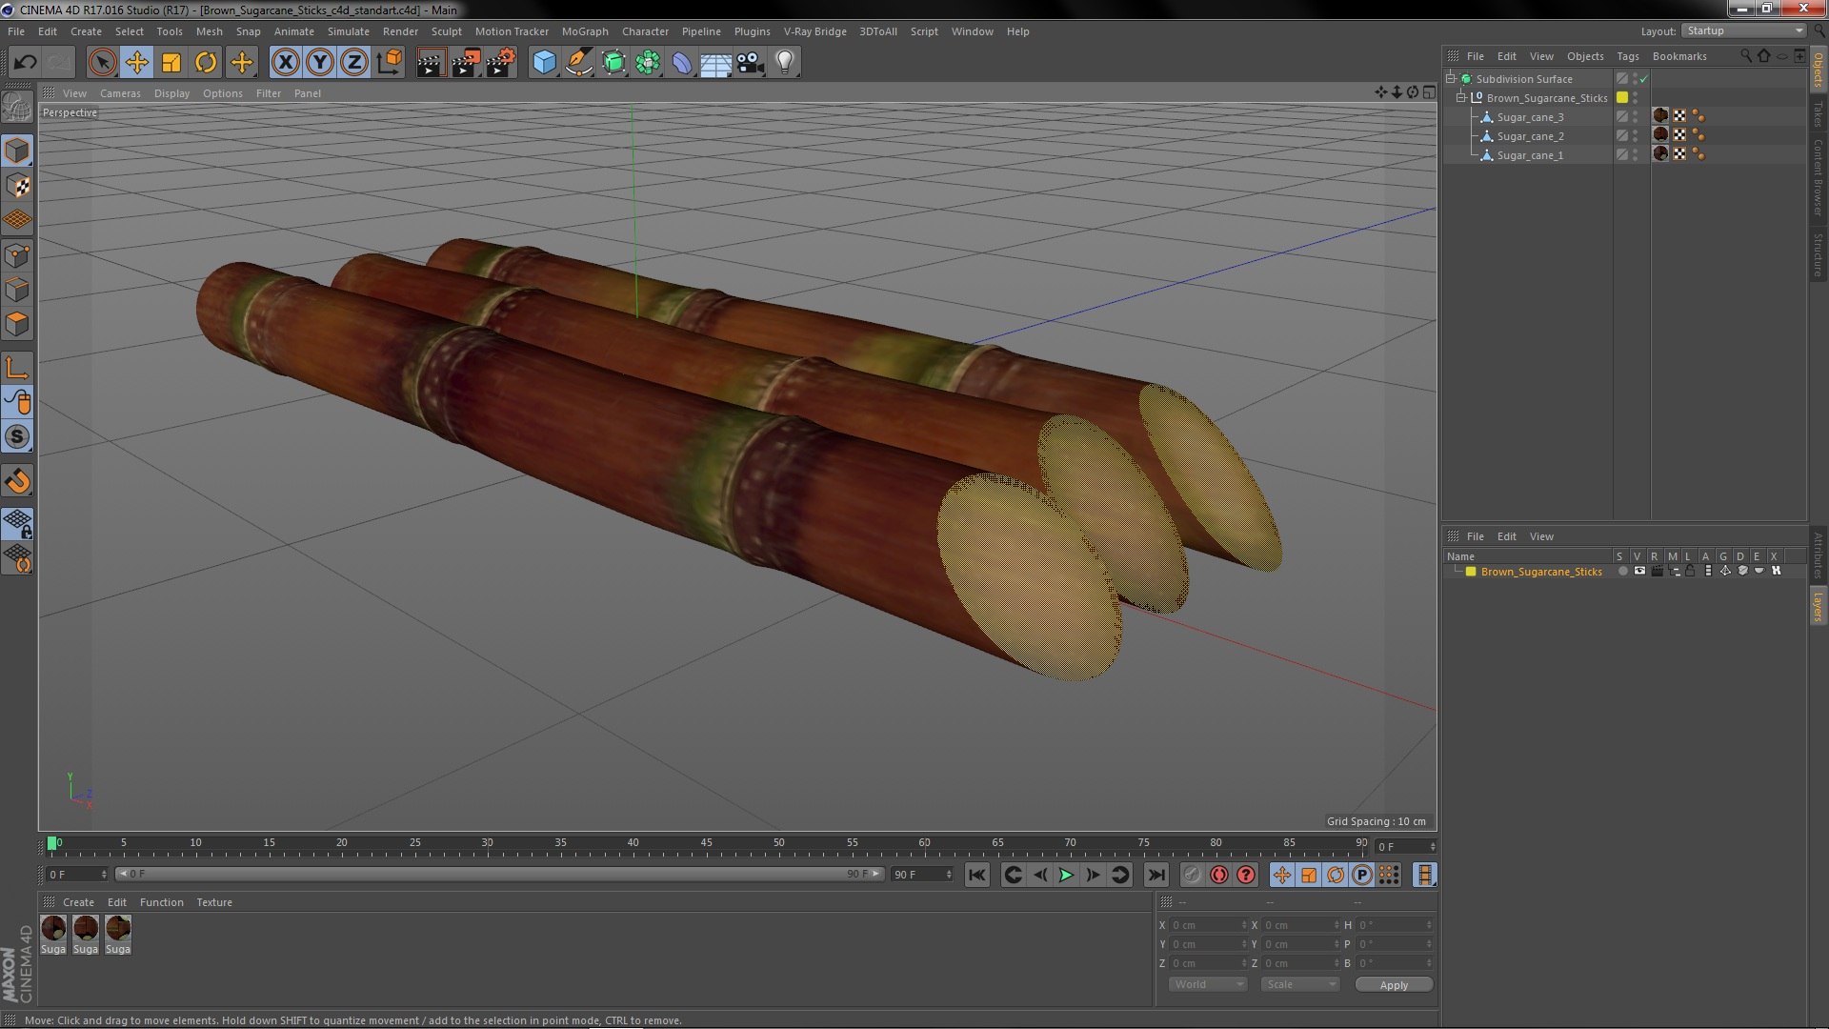Toggle Autokeying button

pos(1219,875)
